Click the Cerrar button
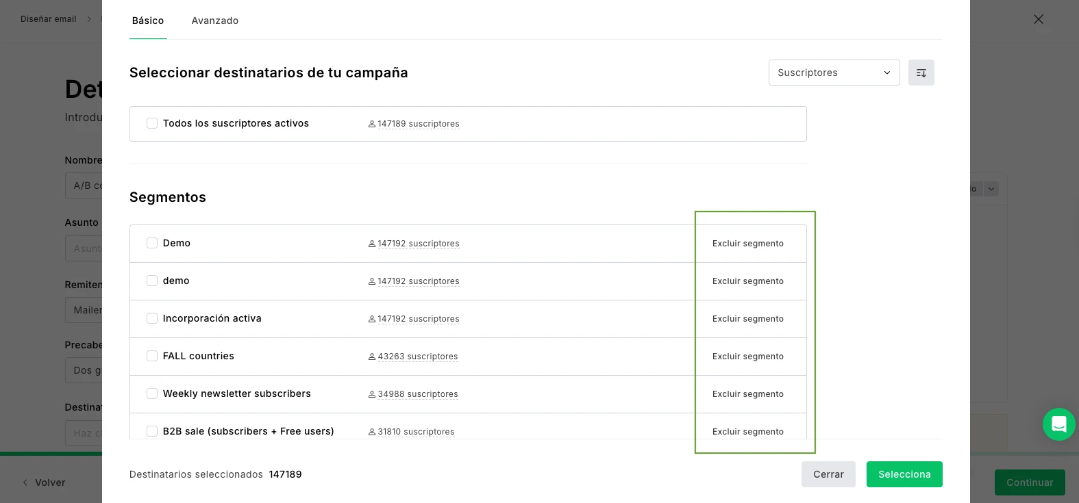 coord(828,474)
